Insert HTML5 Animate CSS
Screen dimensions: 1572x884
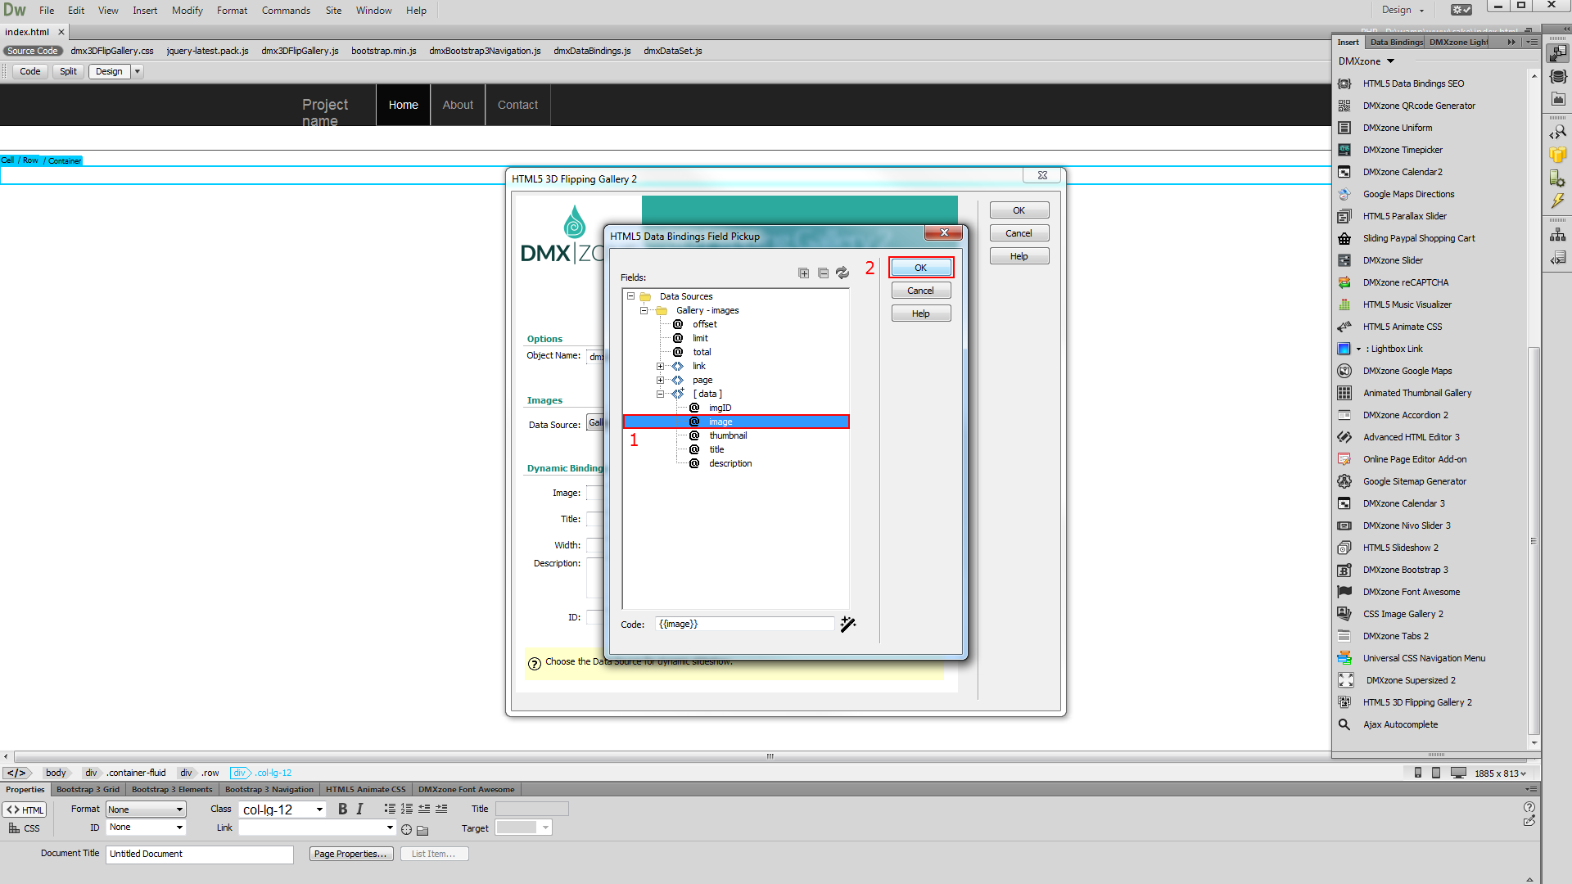pos(1402,327)
